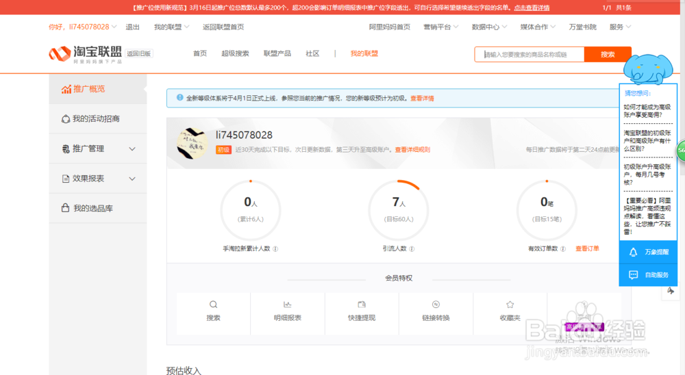
Task: Click info icon beside 手淘拉新累计人数
Action: coord(275,249)
